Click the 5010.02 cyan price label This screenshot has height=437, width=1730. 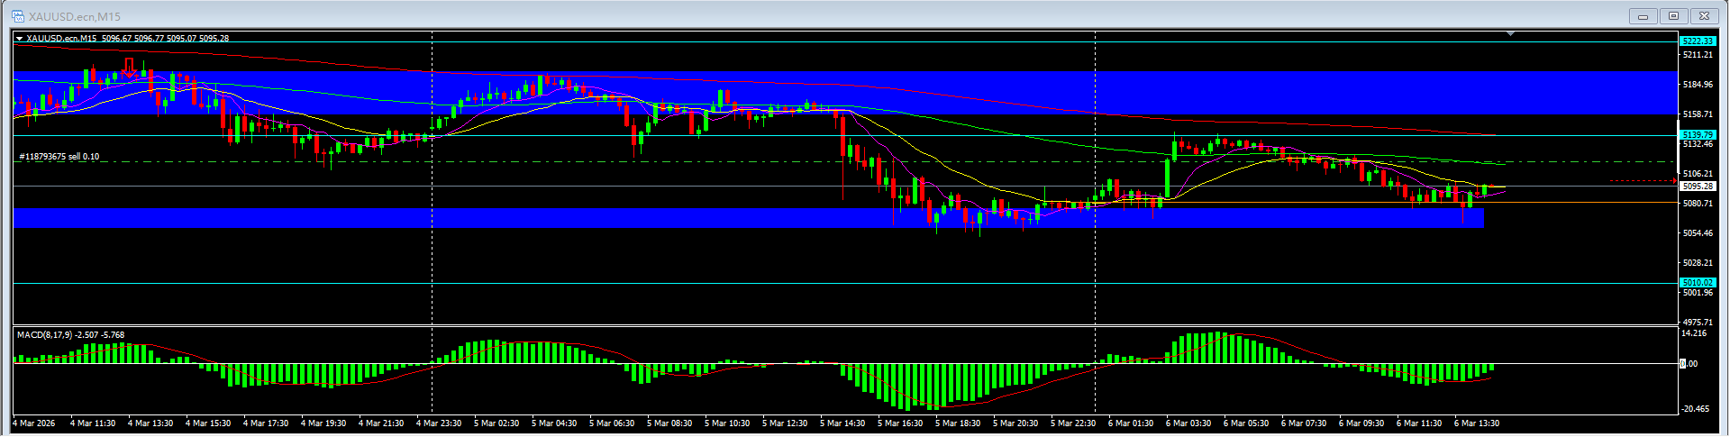(x=1697, y=283)
